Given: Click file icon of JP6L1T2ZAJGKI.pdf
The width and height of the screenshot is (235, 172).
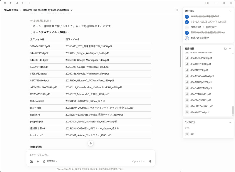Looking at the screenshot, I should pos(187,106).
